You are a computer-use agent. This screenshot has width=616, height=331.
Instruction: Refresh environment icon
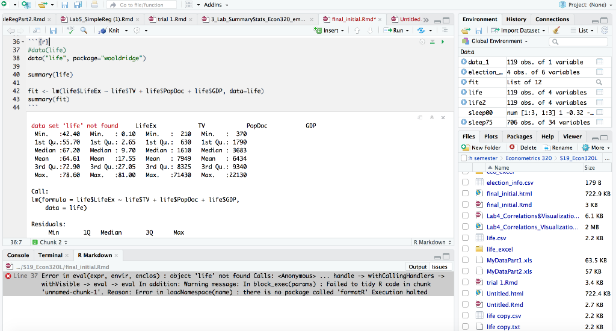tap(605, 30)
